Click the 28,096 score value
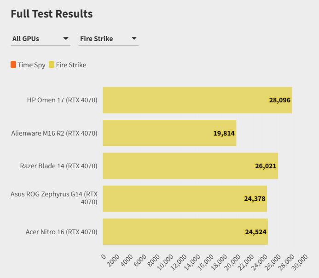 [x=279, y=100]
